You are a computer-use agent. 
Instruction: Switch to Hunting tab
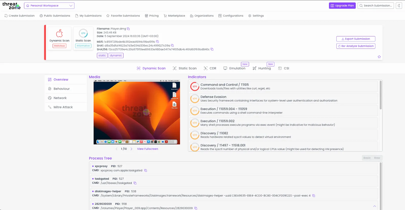tap(262, 68)
